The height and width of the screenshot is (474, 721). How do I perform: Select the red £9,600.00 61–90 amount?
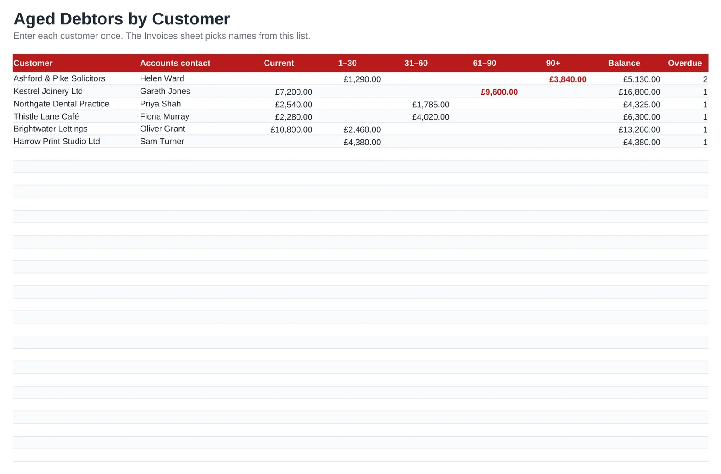499,92
